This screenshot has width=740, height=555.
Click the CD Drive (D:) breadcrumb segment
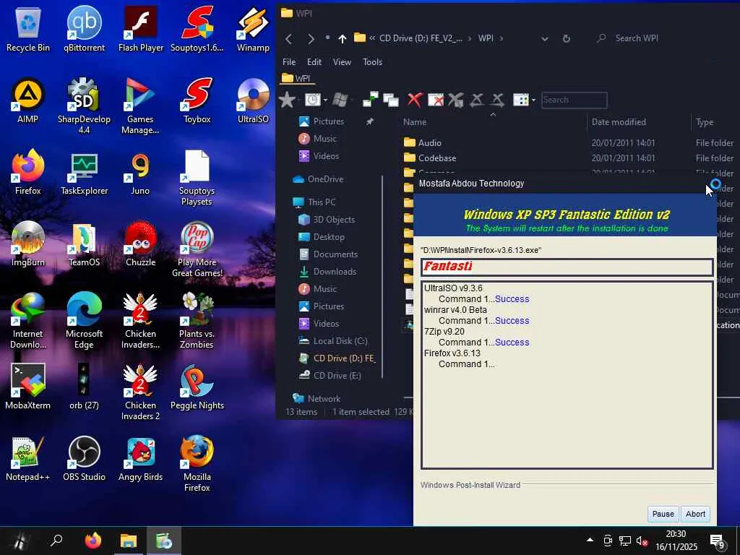[x=421, y=38]
